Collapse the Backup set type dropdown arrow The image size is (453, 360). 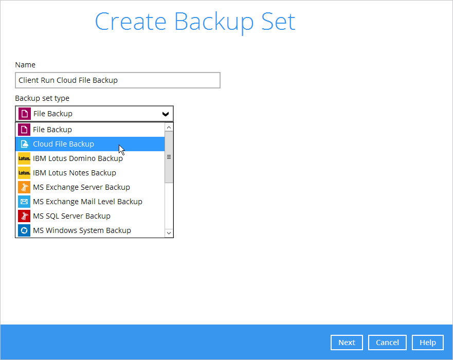coord(166,114)
